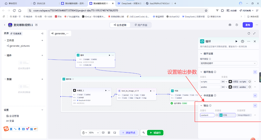
Task: Collapse the 工作流 tree section
Action: [5, 40]
